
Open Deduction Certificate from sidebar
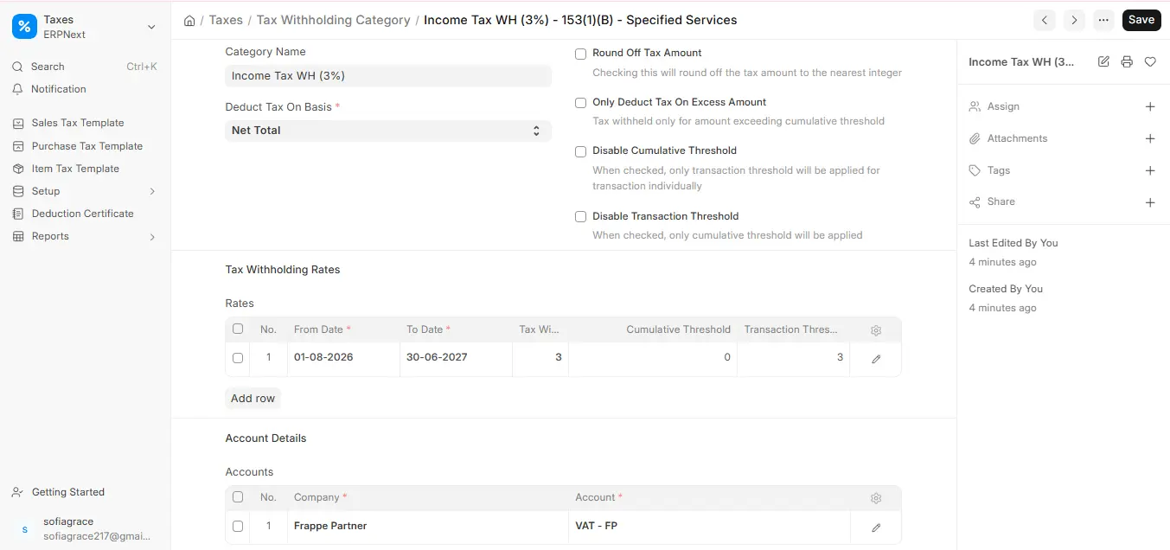(83, 214)
